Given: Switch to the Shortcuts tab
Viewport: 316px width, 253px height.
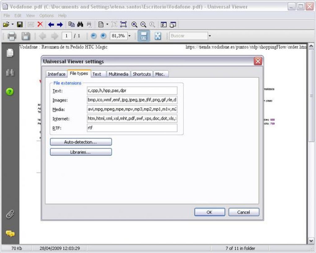Looking at the screenshot, I should point(142,74).
